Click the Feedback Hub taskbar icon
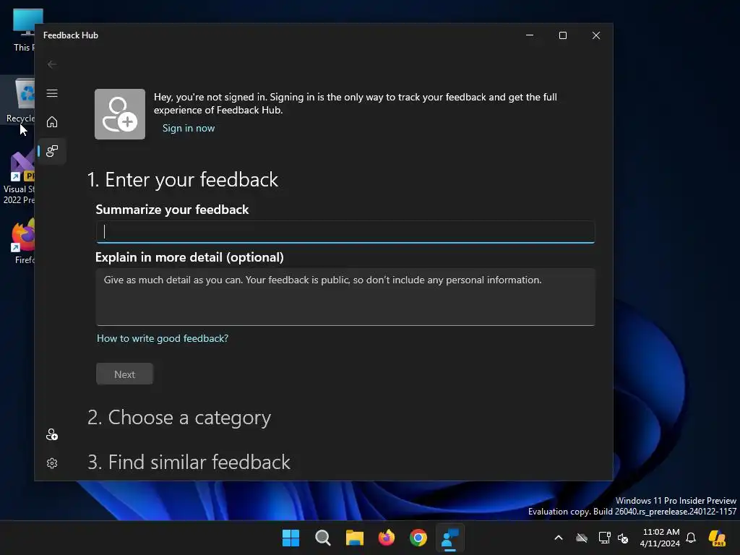Image resolution: width=740 pixels, height=555 pixels. tap(449, 538)
